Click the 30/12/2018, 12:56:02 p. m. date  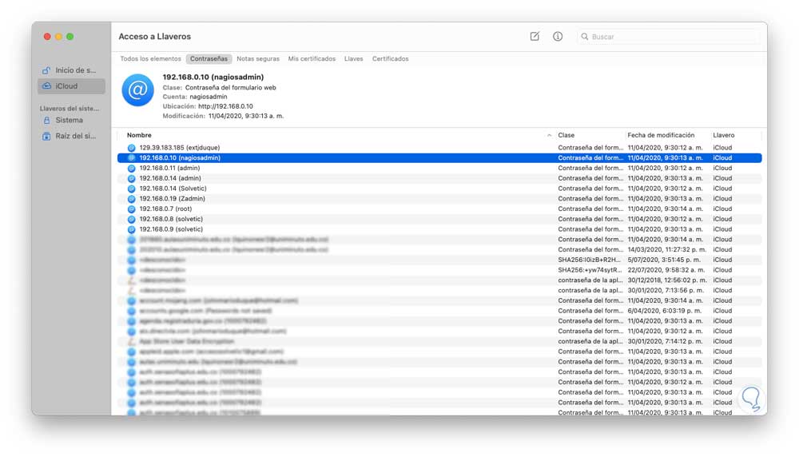click(667, 280)
